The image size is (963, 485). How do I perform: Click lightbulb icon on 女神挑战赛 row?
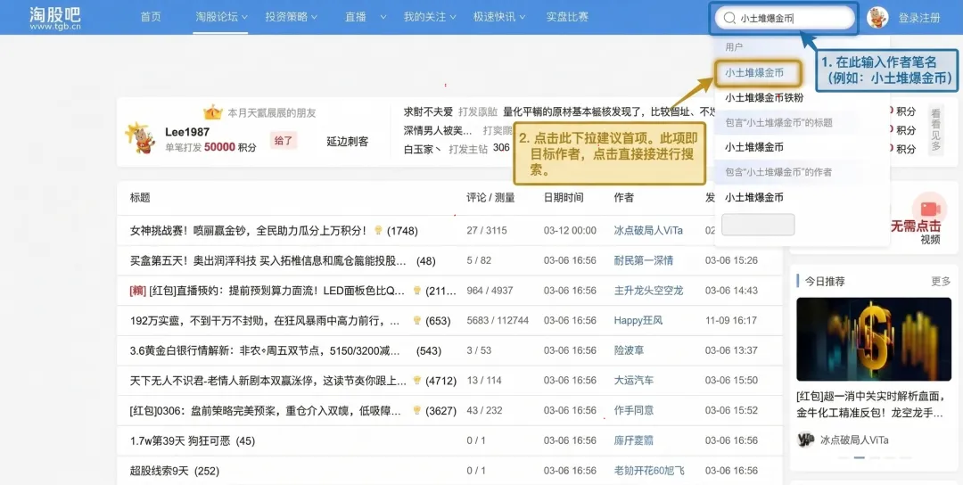(x=378, y=230)
